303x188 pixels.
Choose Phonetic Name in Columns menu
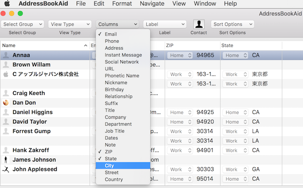(123, 76)
